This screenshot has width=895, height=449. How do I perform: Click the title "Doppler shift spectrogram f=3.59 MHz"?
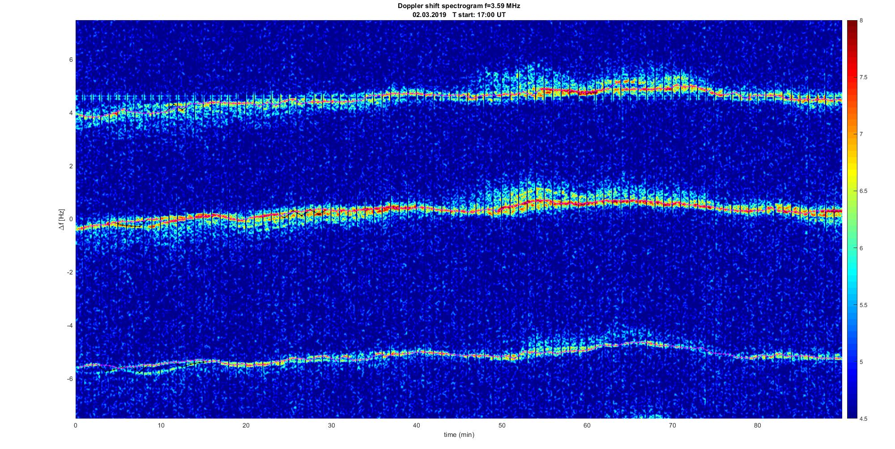[x=459, y=6]
